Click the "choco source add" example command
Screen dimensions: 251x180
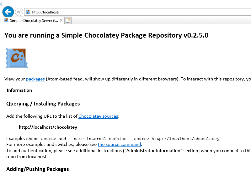point(123,139)
